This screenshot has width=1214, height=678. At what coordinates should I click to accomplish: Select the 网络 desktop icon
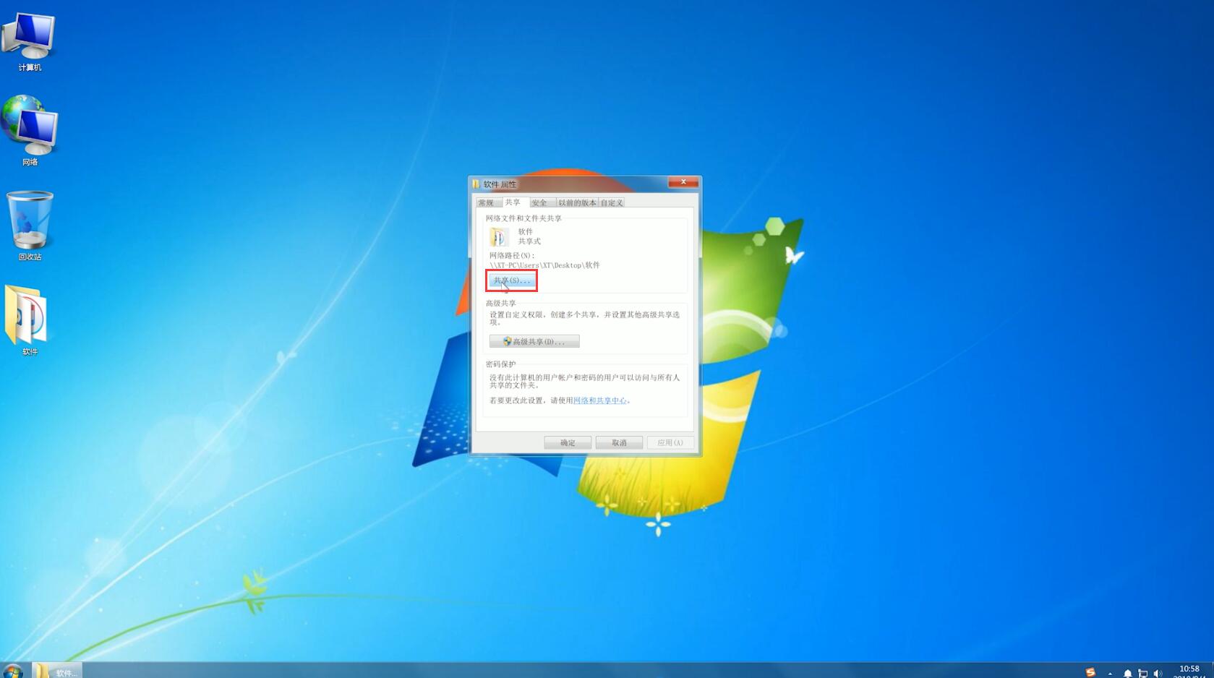pos(30,131)
